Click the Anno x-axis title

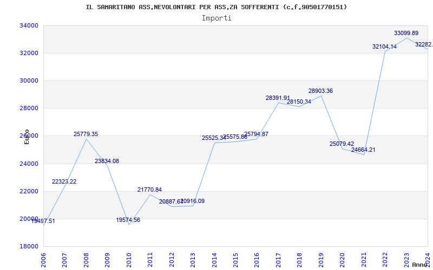pyautogui.click(x=419, y=265)
